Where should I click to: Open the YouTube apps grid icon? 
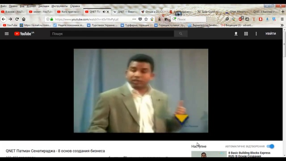(246, 34)
